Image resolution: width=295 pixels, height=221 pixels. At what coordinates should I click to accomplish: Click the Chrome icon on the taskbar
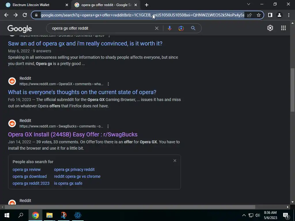(x=35, y=215)
